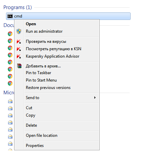Click Restore previous versions
The image size is (144, 153).
48,88
